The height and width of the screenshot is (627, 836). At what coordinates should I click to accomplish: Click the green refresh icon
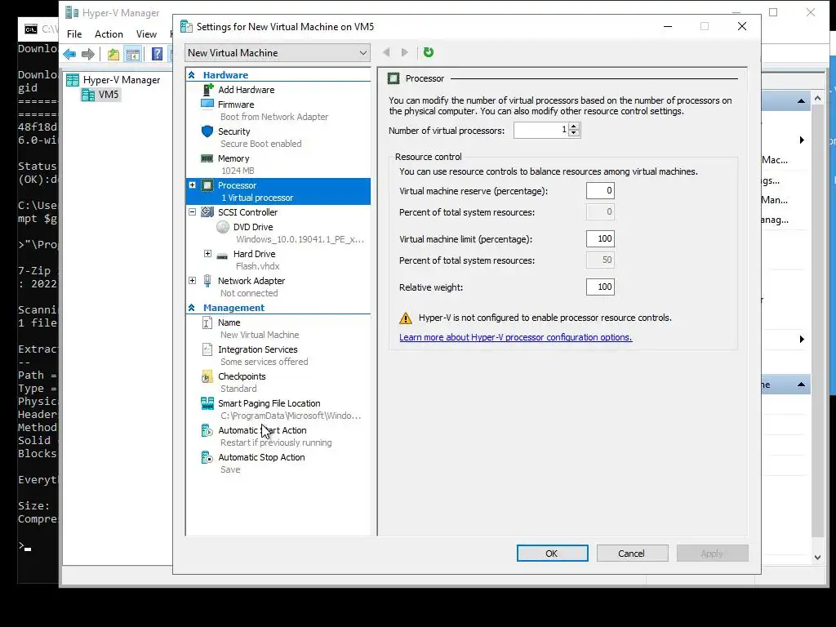pyautogui.click(x=428, y=52)
